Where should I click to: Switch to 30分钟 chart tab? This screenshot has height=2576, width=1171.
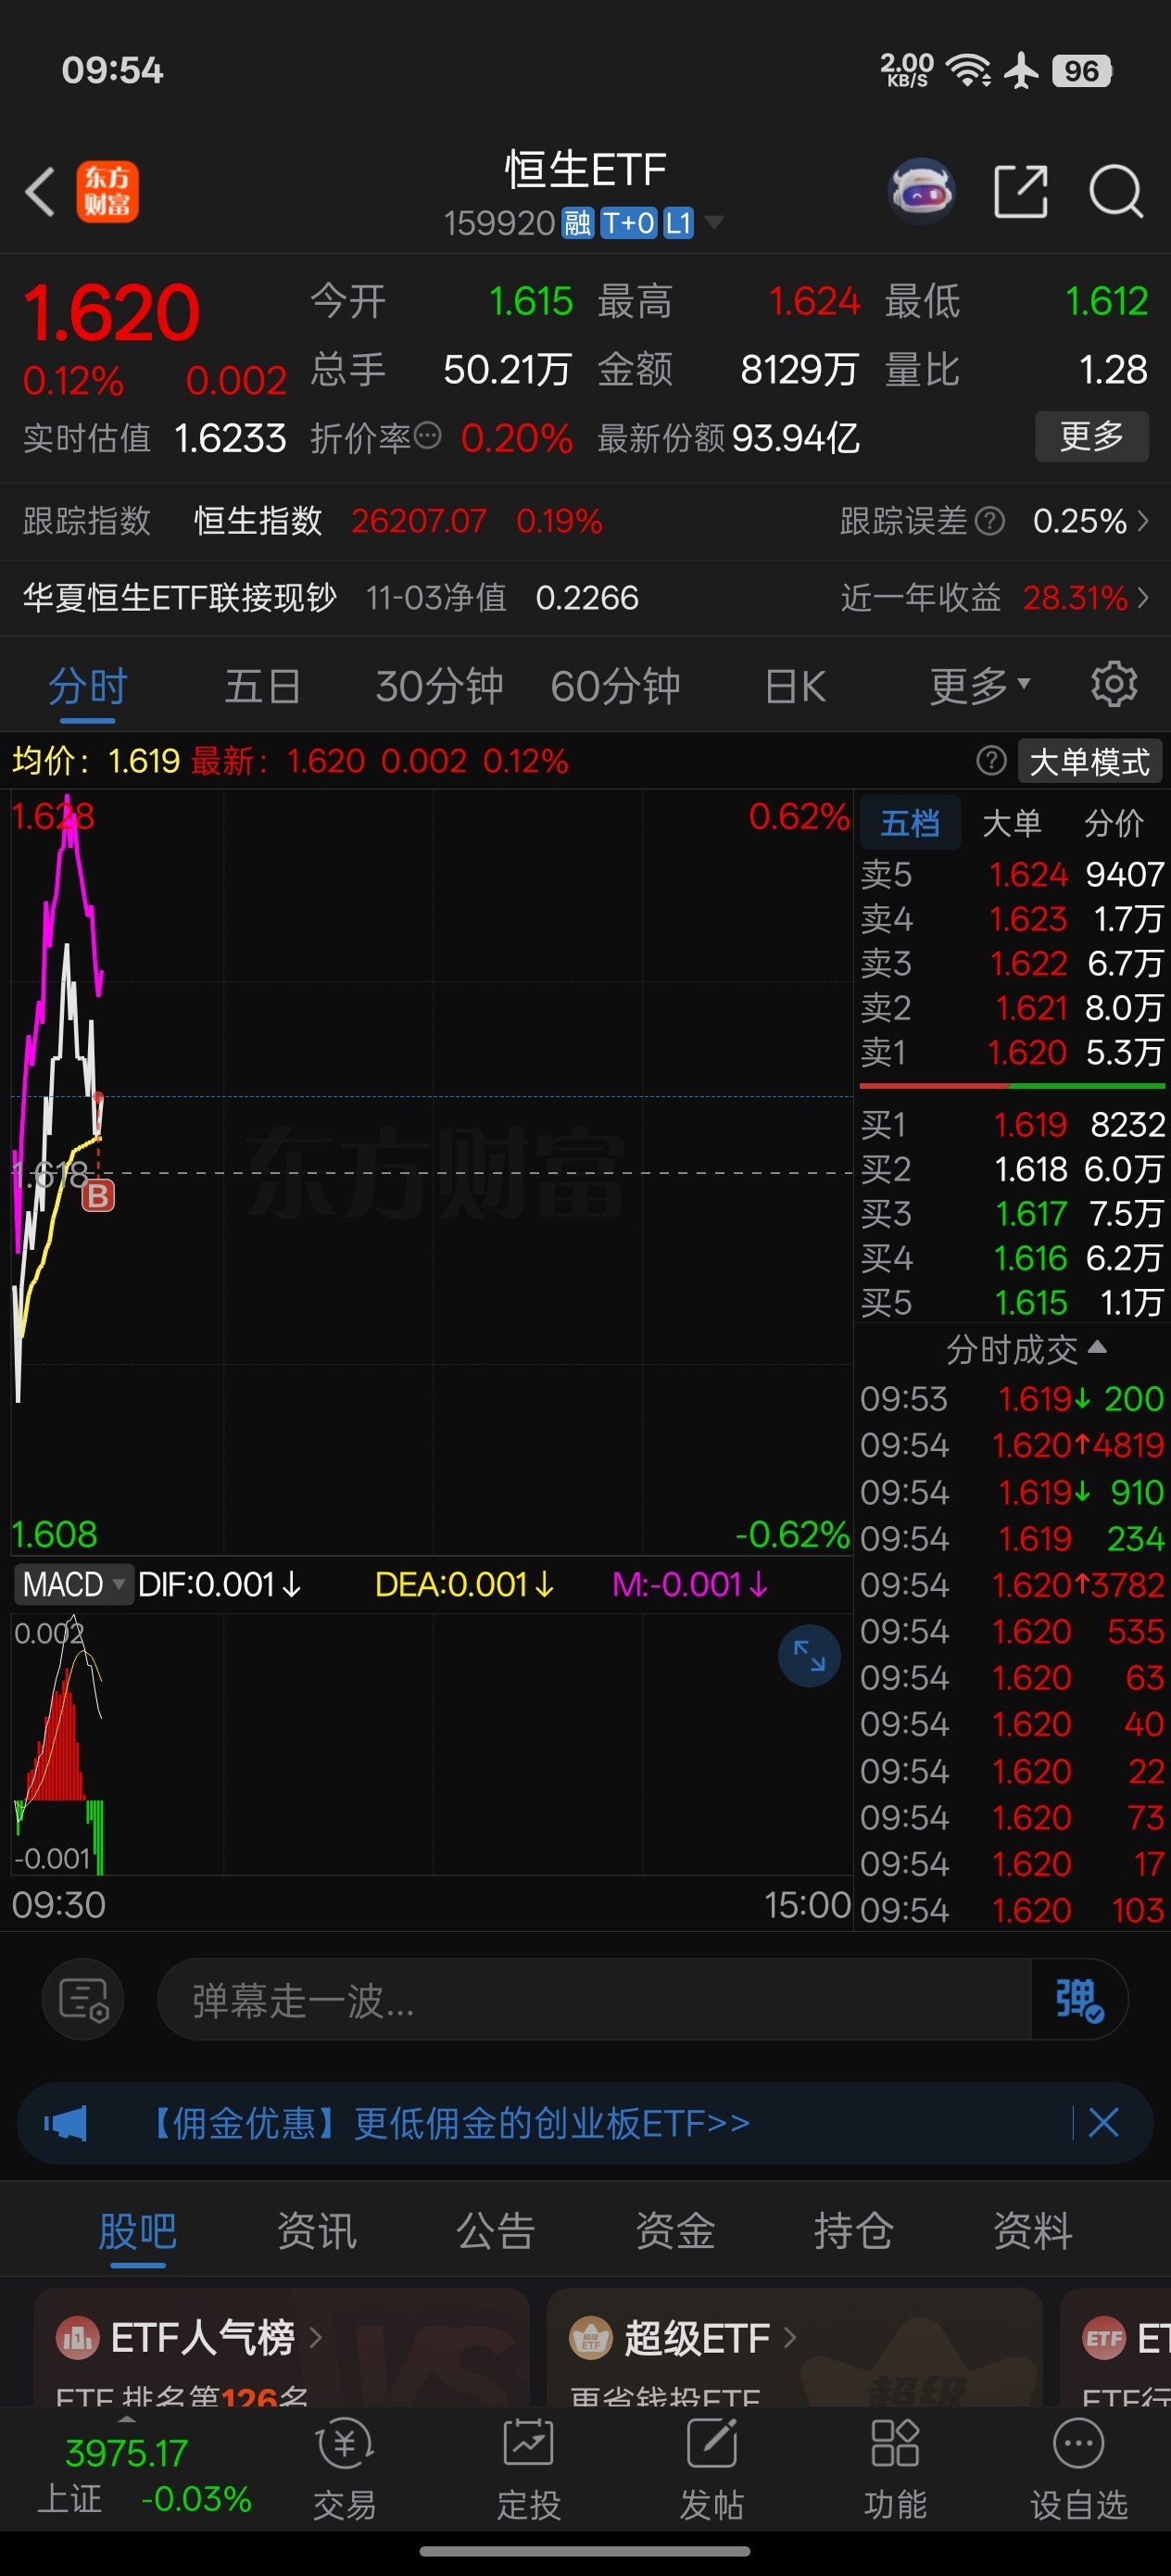click(x=439, y=687)
